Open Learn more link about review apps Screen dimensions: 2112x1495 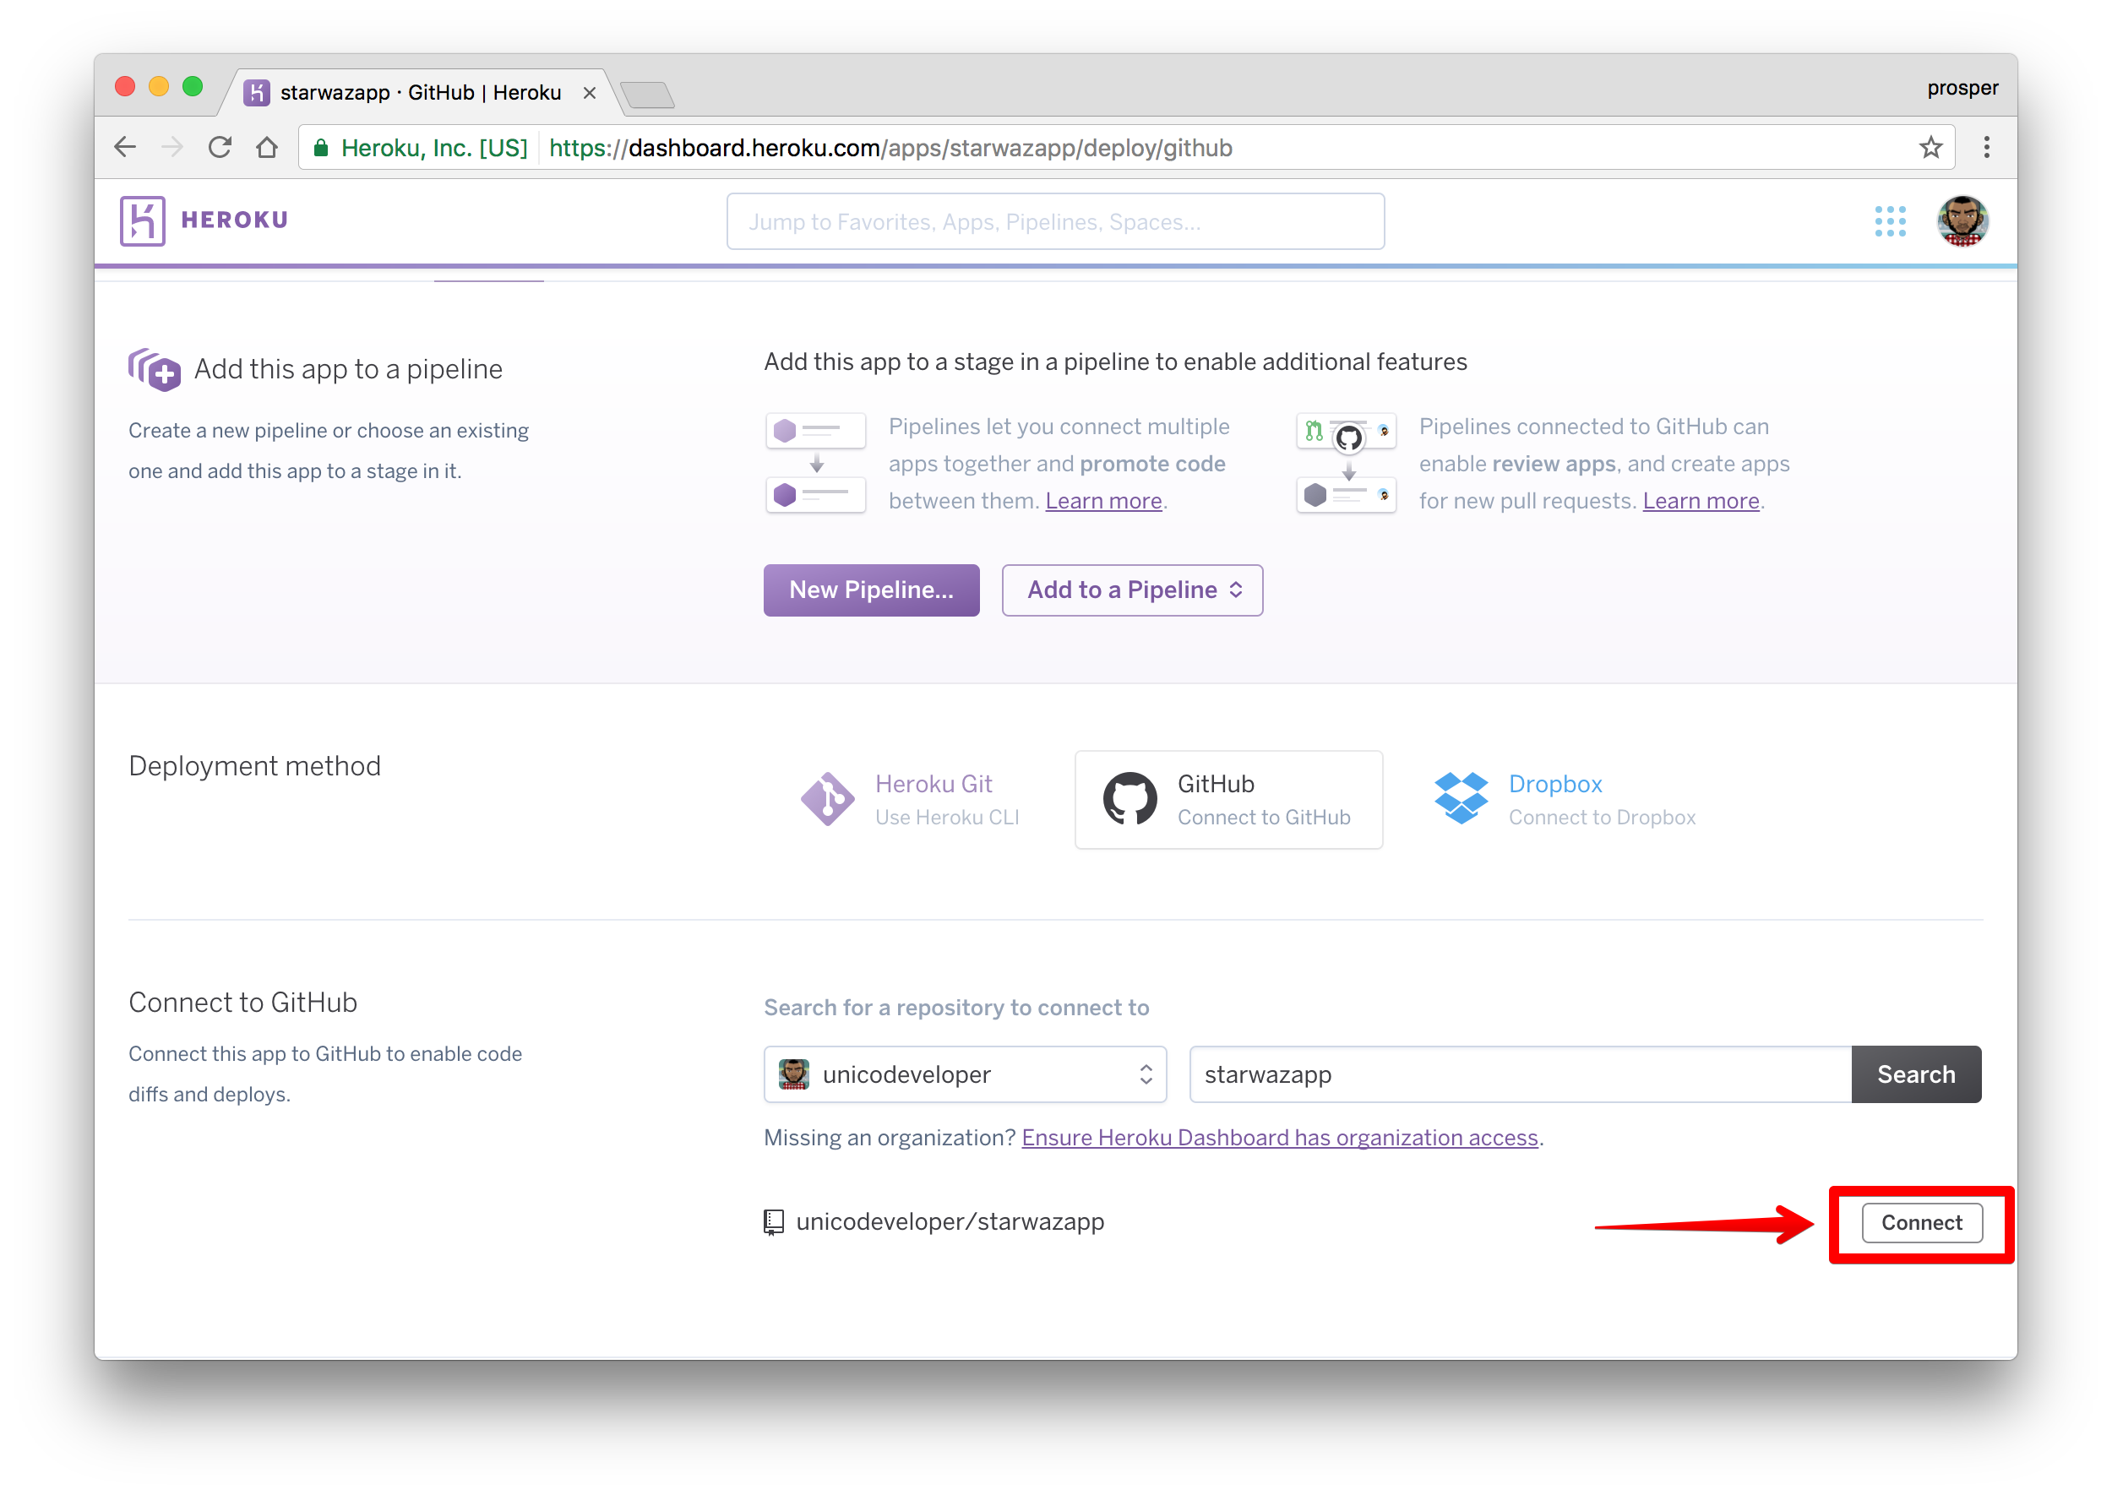[1701, 501]
